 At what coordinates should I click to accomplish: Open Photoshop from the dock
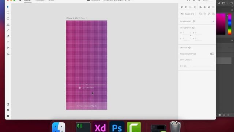pos(117,127)
